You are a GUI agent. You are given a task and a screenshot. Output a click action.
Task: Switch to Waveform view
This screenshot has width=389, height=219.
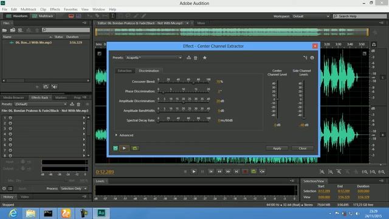[16, 16]
